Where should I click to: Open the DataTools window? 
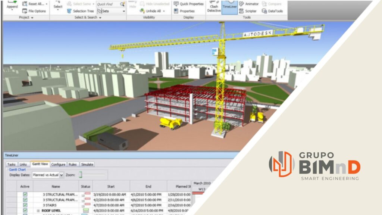pos(272,11)
